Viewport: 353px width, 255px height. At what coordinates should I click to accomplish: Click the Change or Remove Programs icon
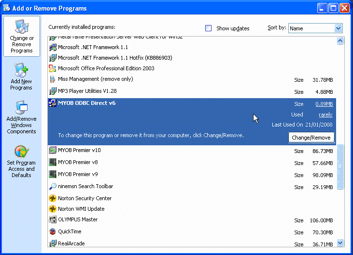21,27
